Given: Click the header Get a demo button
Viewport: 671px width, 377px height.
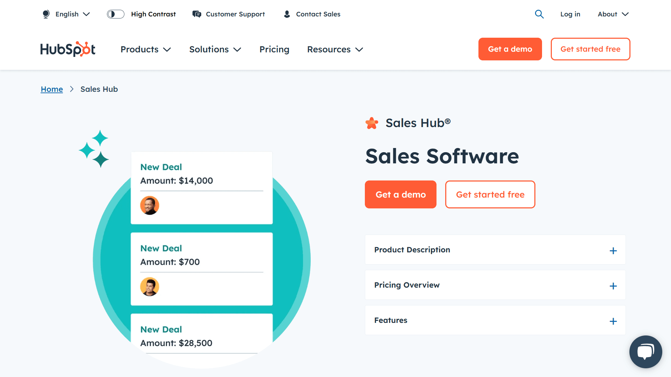Looking at the screenshot, I should point(510,49).
